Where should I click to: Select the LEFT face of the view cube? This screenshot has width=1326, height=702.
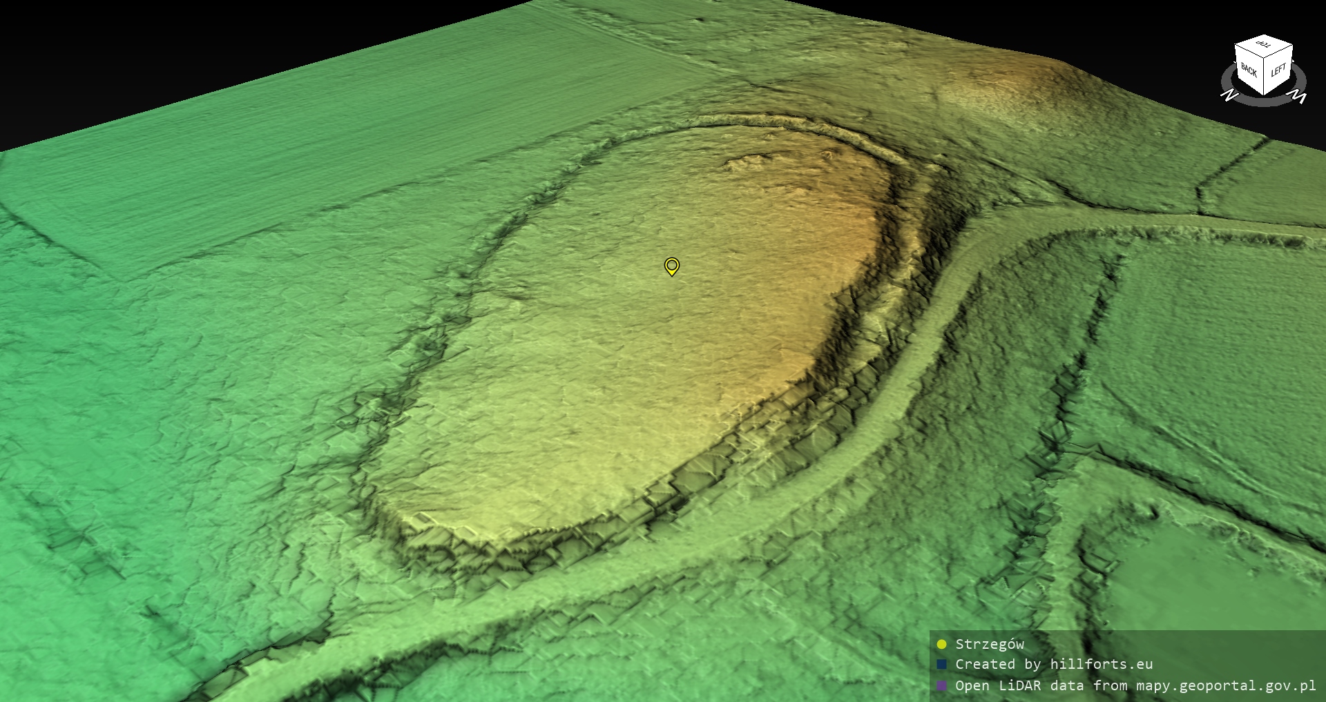[x=1278, y=70]
